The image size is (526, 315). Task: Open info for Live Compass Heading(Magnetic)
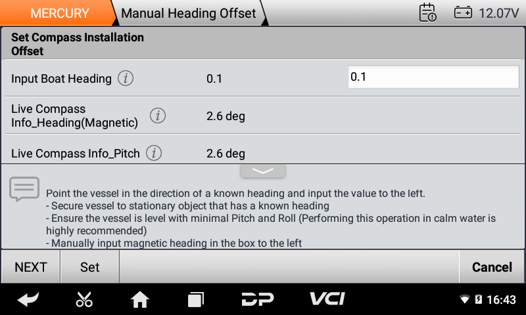[x=157, y=116]
